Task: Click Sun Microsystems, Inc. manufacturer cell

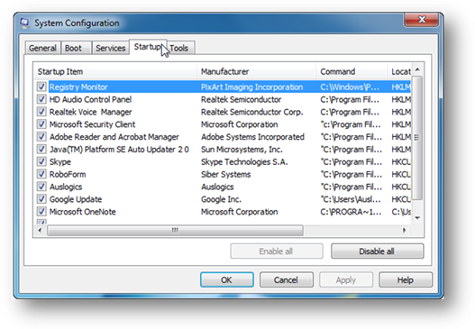Action: click(x=242, y=150)
